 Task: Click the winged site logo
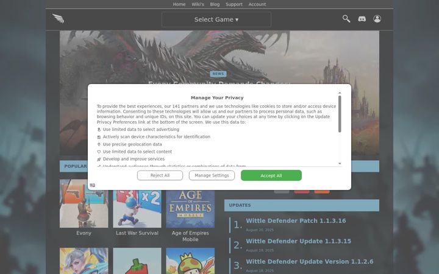click(59, 19)
